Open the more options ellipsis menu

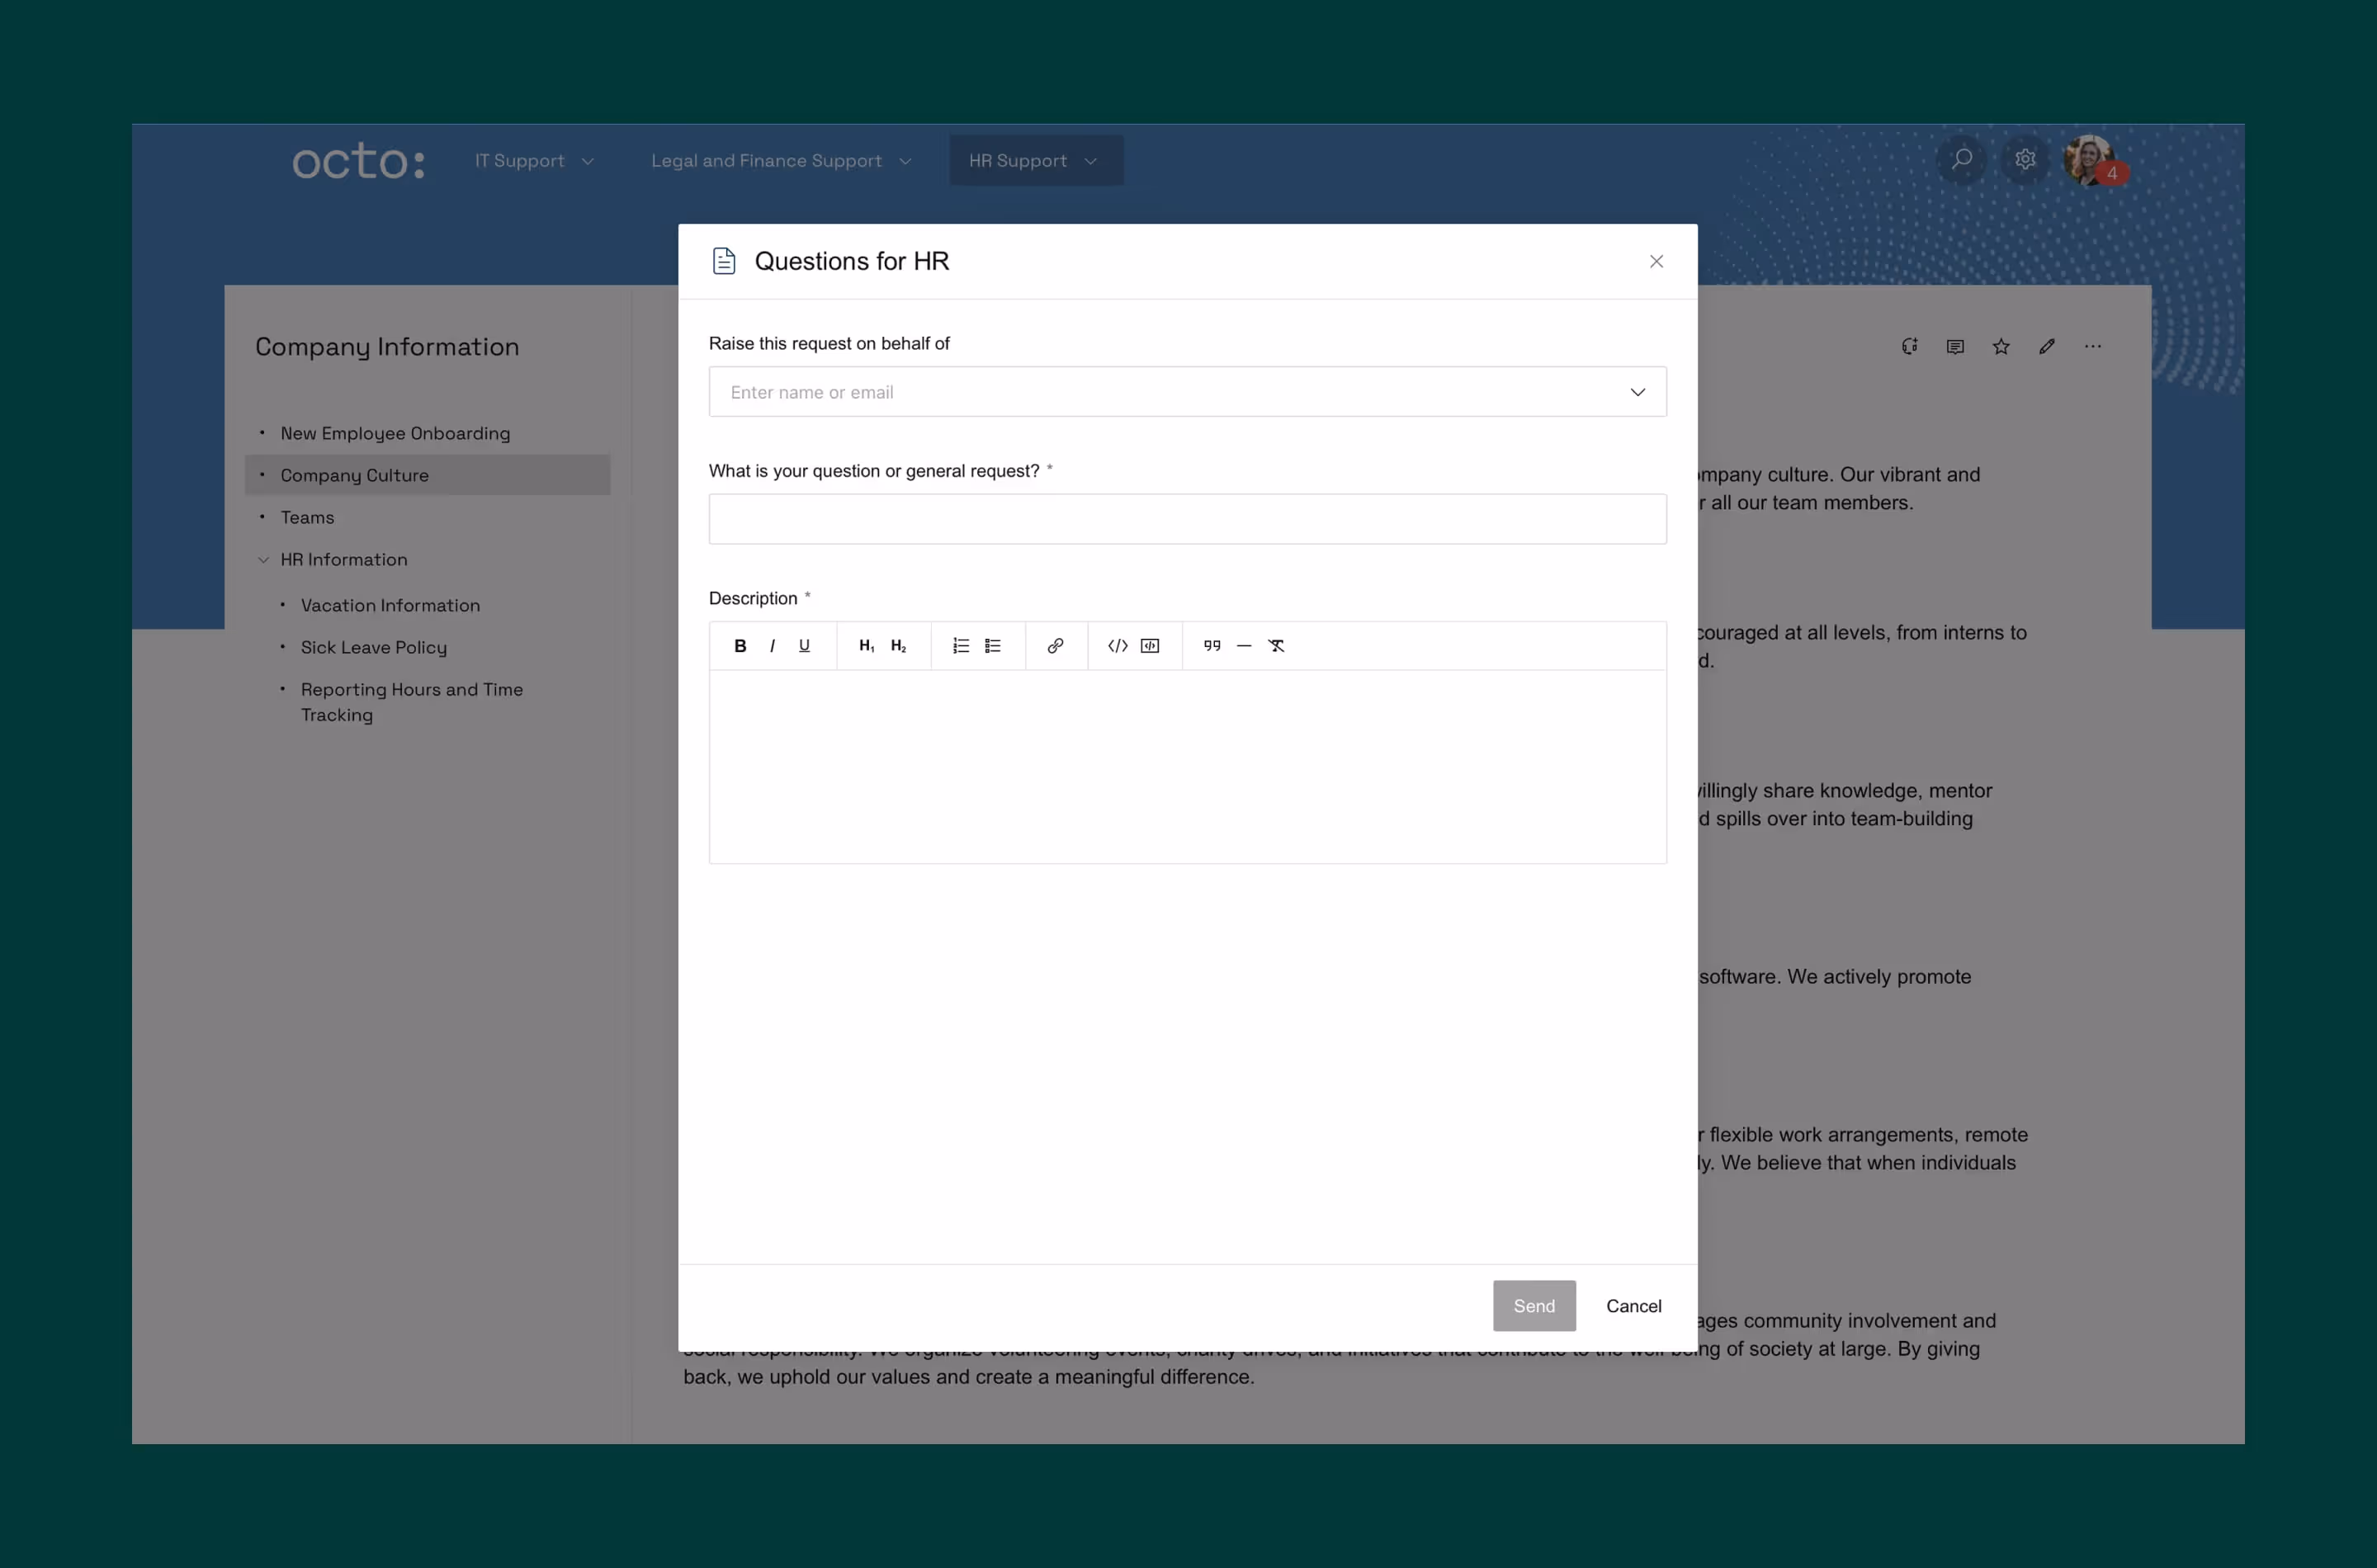click(2093, 347)
